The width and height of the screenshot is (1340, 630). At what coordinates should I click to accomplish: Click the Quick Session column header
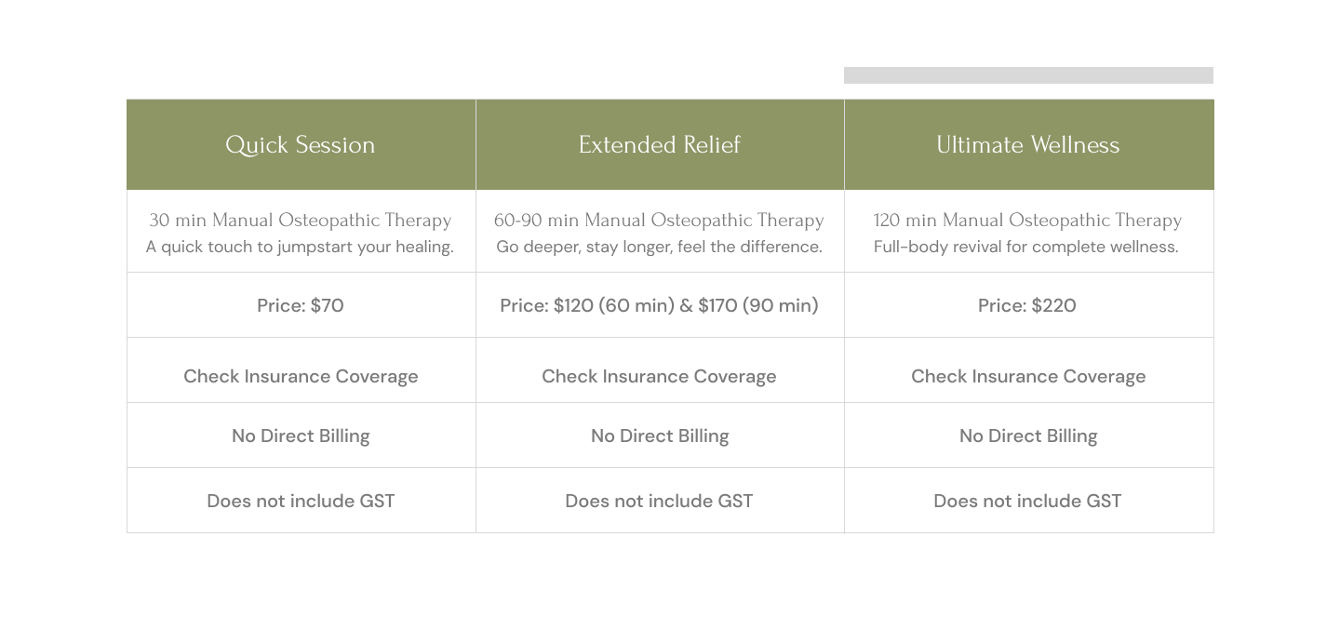pyautogui.click(x=301, y=145)
